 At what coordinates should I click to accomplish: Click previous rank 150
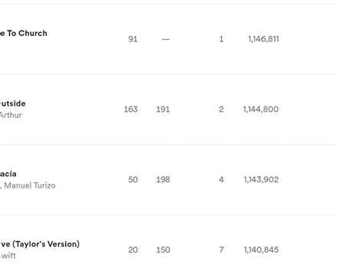coord(163,250)
